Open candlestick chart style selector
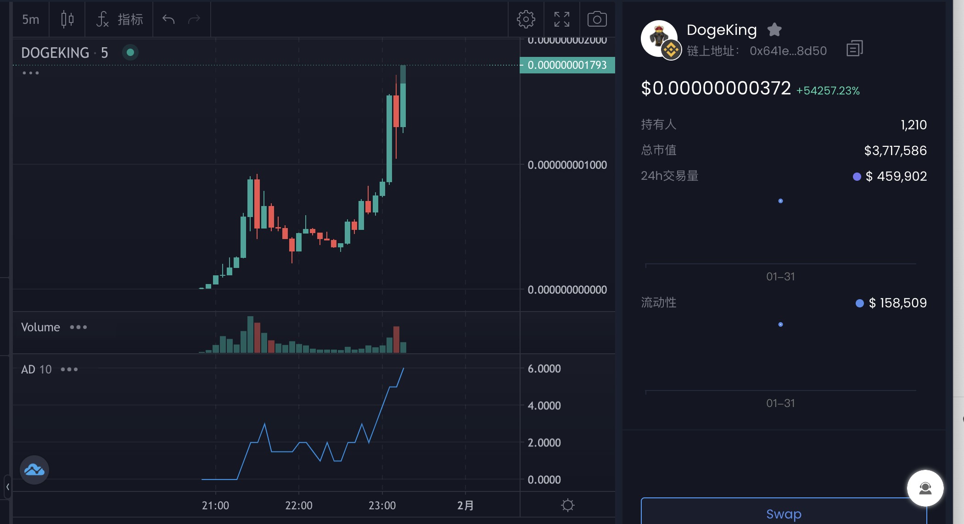This screenshot has height=524, width=964. [x=67, y=19]
